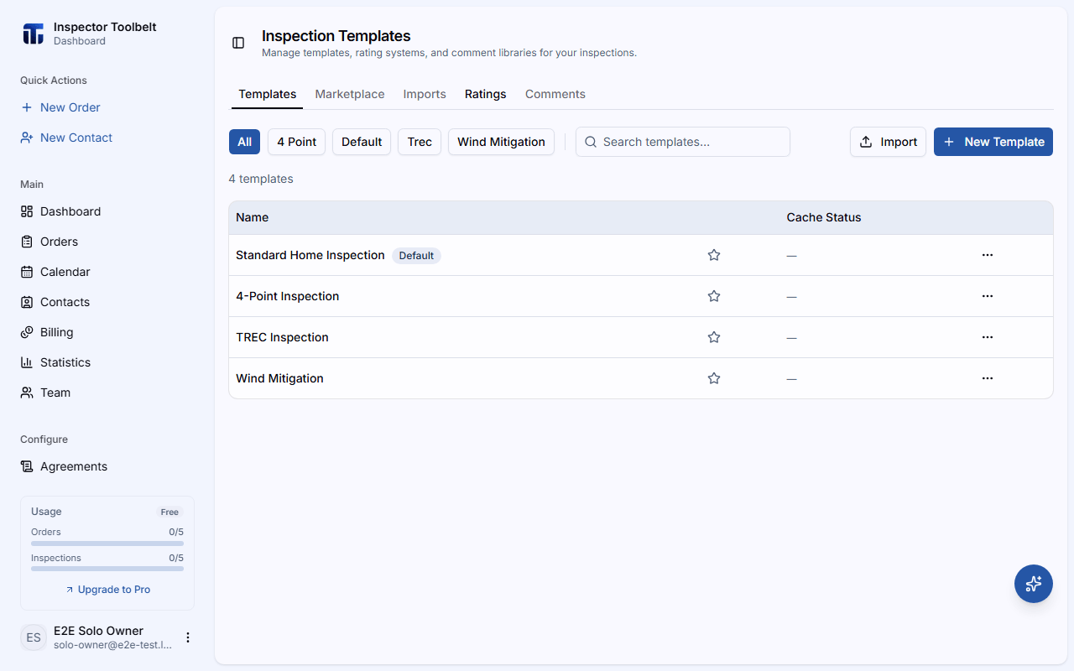
Task: Toggle the sidebar panel icon
Action: [238, 43]
